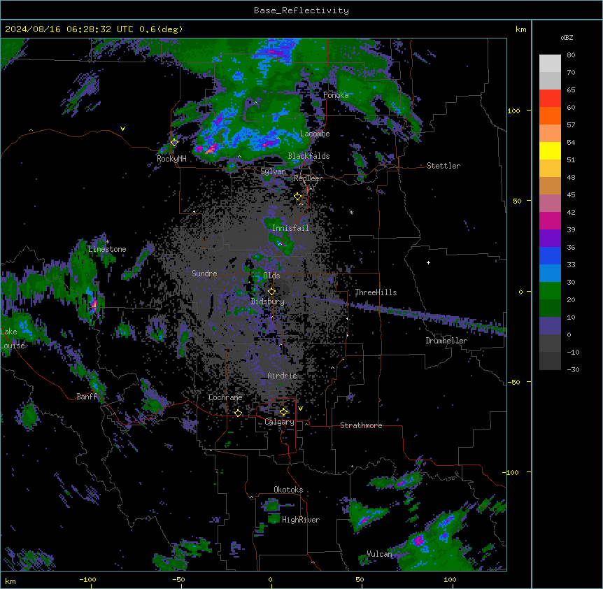Click the Sylvan label
The image size is (603, 589).
pos(273,171)
